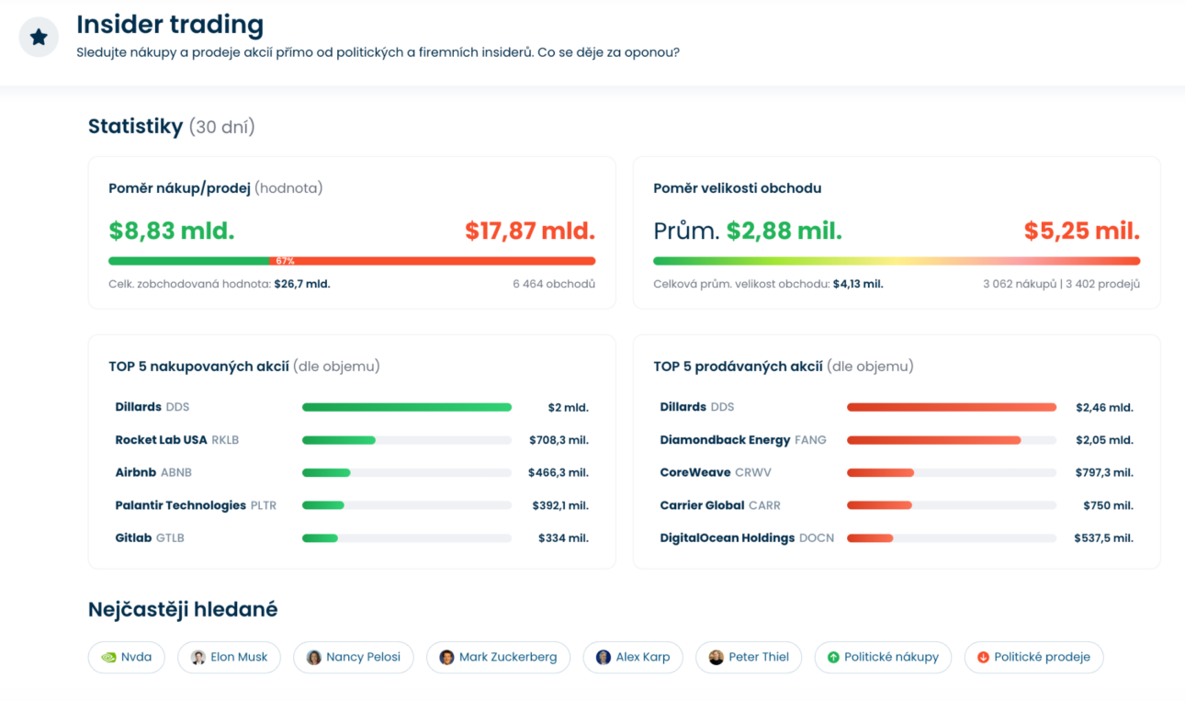The image size is (1185, 701).
Task: Show Politické nákupy filter
Action: [883, 657]
